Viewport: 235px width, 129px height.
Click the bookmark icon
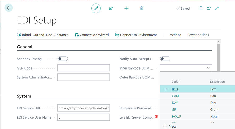(x=201, y=8)
